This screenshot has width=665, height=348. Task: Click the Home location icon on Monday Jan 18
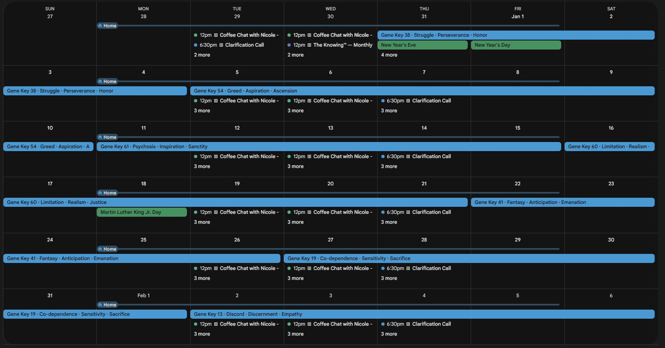[100, 193]
